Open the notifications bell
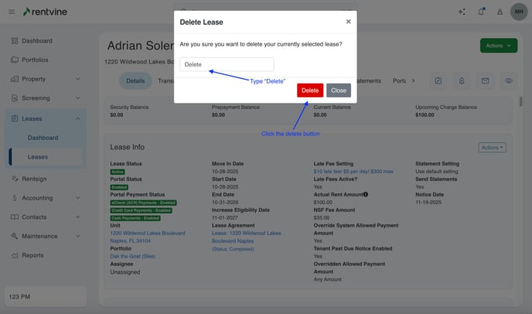 481,12
